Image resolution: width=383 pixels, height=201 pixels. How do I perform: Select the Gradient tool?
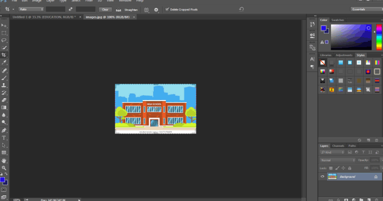click(x=4, y=107)
